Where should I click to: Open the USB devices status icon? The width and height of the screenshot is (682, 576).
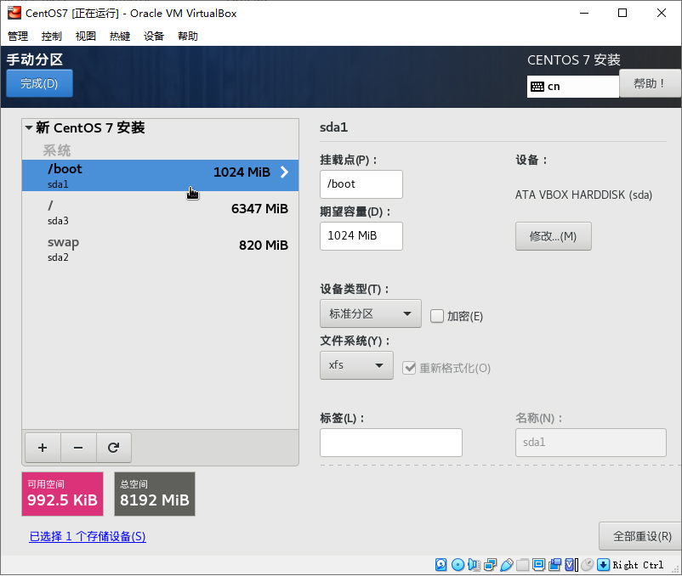click(506, 564)
